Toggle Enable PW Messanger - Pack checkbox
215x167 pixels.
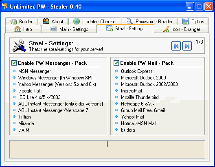pyautogui.click(x=14, y=63)
